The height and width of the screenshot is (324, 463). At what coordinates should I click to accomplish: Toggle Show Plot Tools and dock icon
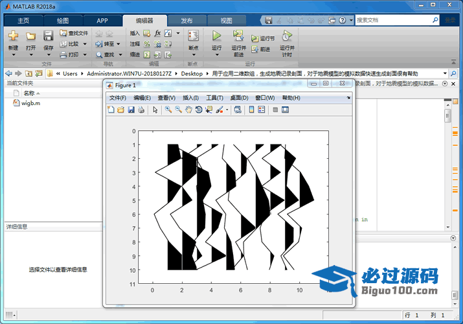click(285, 110)
